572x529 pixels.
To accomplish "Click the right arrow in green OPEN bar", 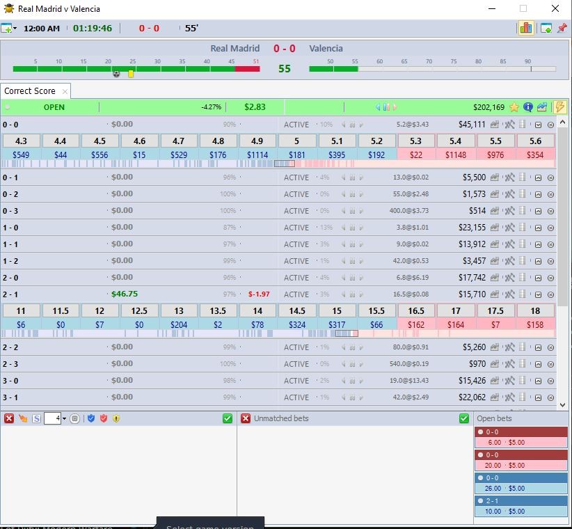I will [x=395, y=107].
